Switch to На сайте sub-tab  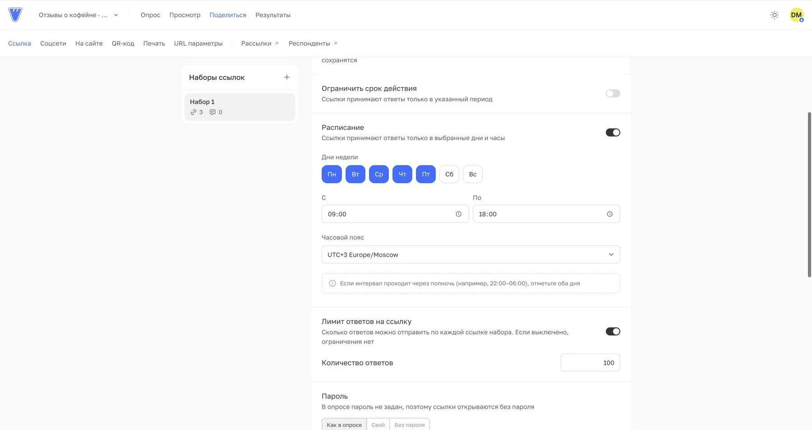89,43
